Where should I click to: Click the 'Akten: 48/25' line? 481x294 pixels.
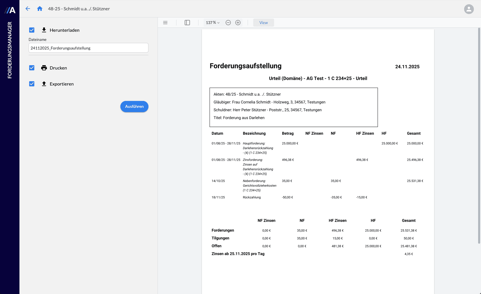(x=247, y=94)
